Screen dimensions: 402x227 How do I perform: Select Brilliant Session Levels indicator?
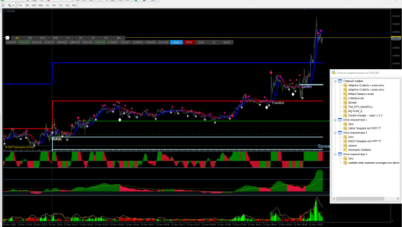361,94
